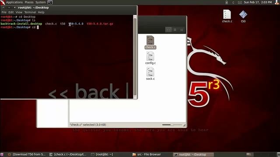Close the terminal window

tap(14, 7)
